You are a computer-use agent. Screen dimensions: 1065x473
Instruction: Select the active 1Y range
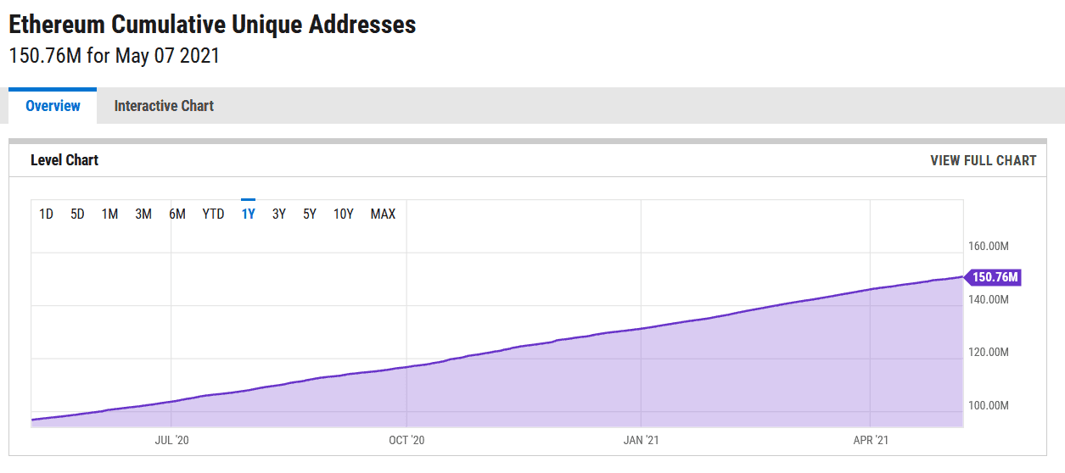pyautogui.click(x=248, y=214)
